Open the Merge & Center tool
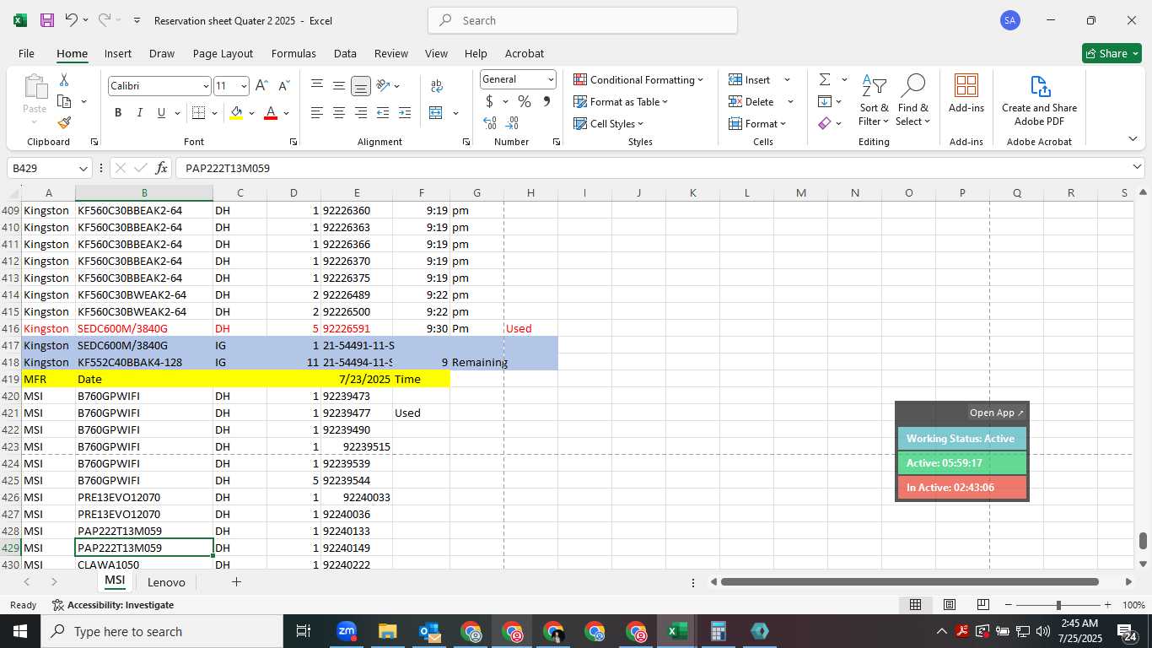 (x=436, y=113)
